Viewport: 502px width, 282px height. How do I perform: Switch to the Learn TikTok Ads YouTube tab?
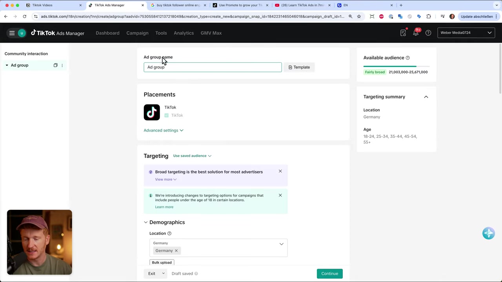303,5
